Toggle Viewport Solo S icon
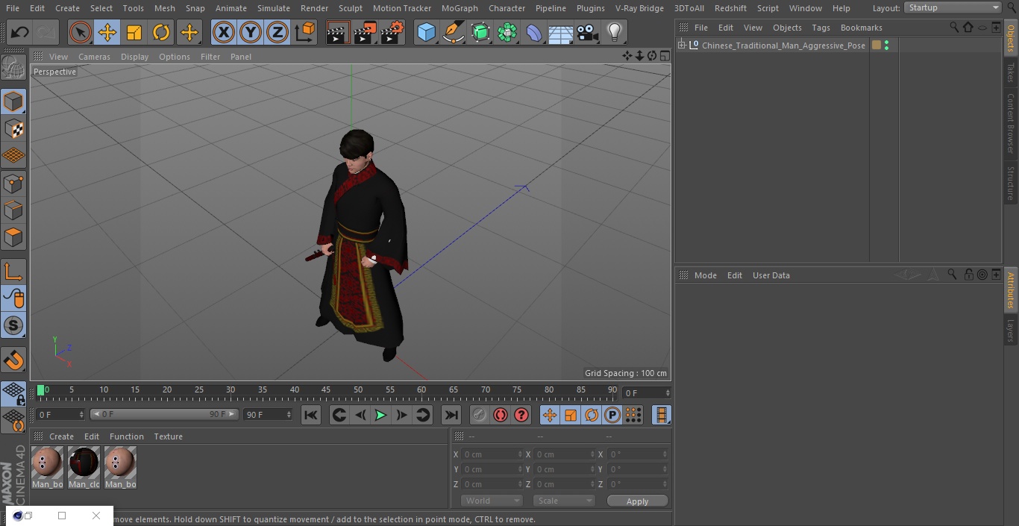Viewport: 1019px width, 526px height. coord(13,325)
